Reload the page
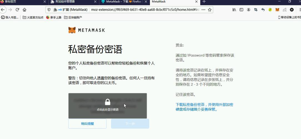Image resolution: width=301 pixels, height=139 pixels. click(17, 10)
